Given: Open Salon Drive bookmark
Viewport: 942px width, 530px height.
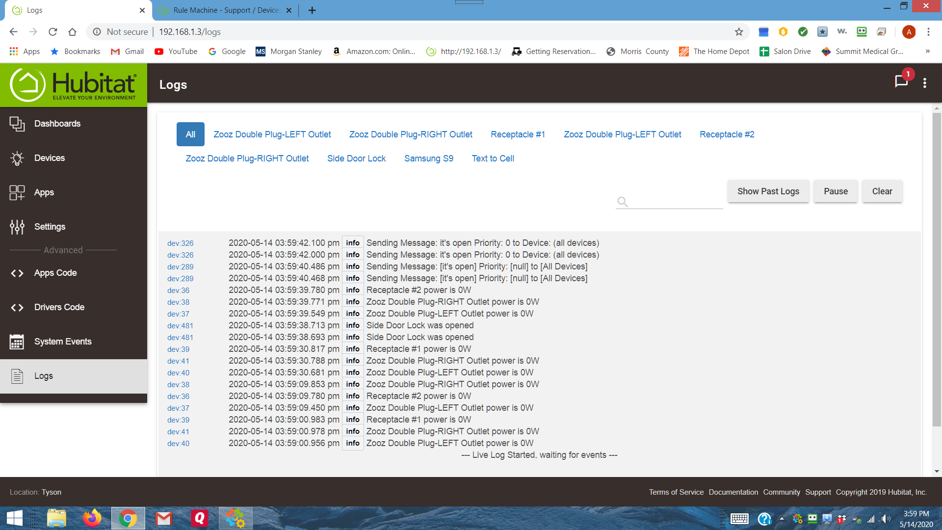Looking at the screenshot, I should pyautogui.click(x=785, y=52).
